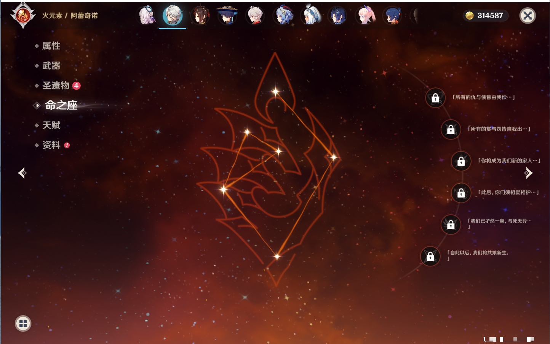This screenshot has height=344, width=550.
Task: Select the brown-haired character avatar
Action: click(200, 16)
